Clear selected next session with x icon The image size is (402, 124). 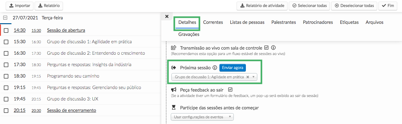click(247, 77)
